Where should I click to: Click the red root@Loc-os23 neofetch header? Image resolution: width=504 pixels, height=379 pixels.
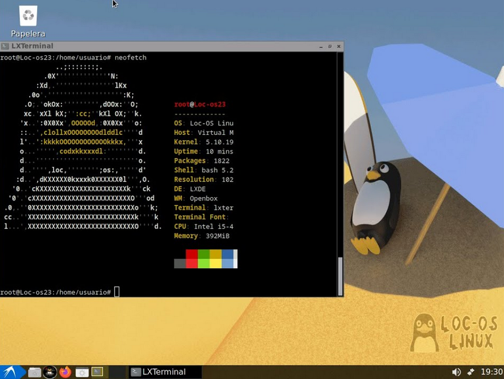pyautogui.click(x=200, y=104)
